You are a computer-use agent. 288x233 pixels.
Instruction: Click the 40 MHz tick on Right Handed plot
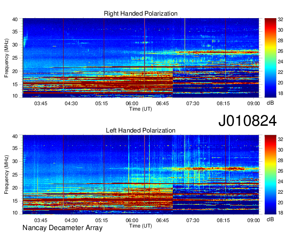(x=15, y=19)
